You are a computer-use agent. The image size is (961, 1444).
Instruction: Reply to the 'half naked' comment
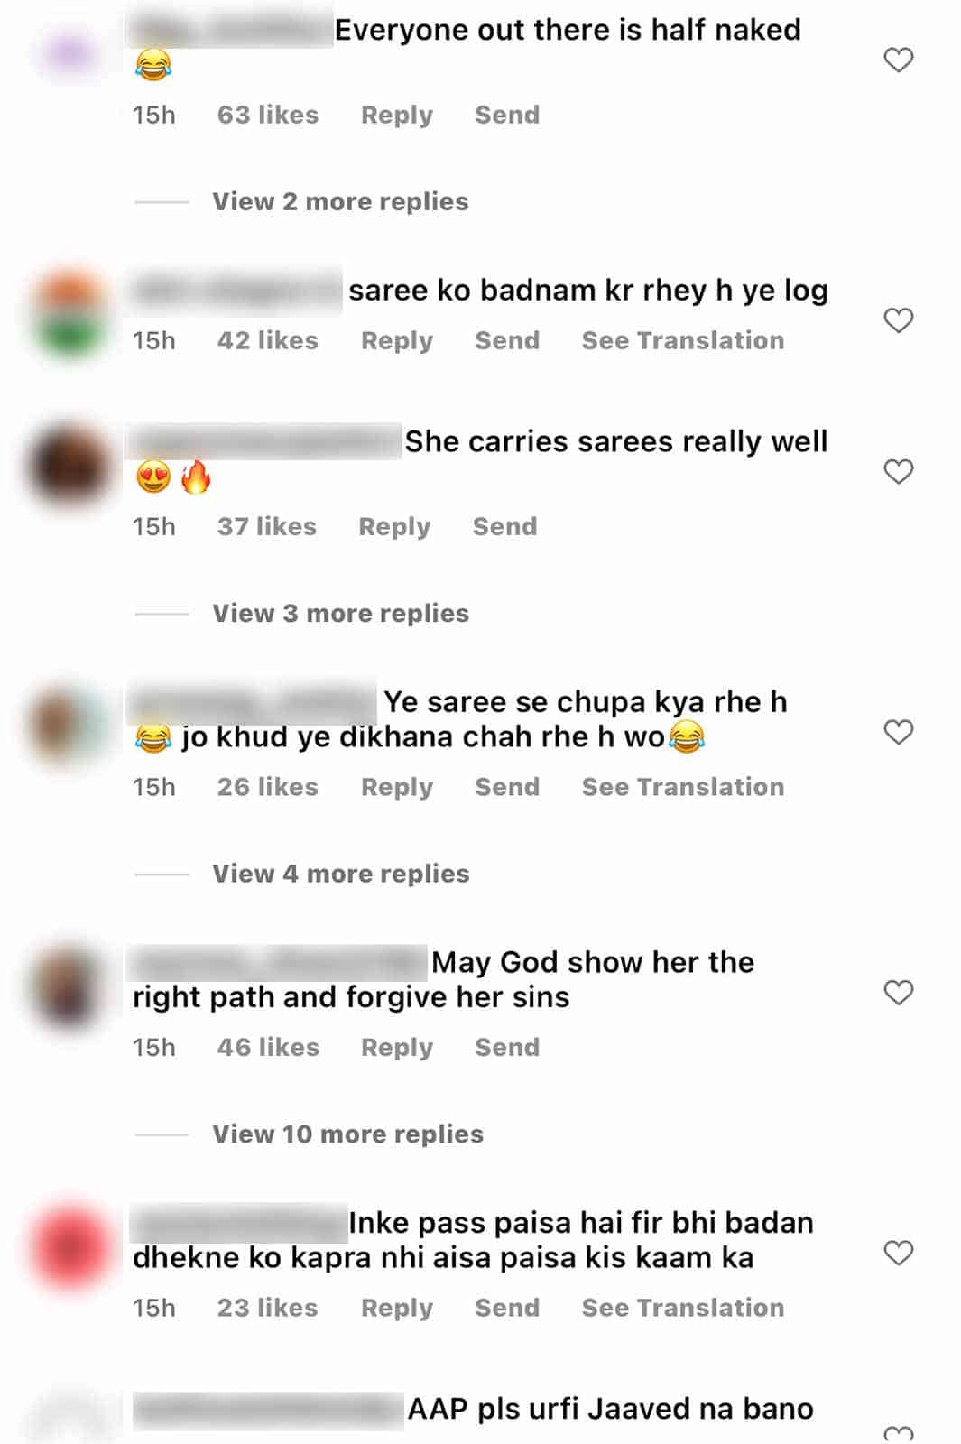[x=397, y=116]
